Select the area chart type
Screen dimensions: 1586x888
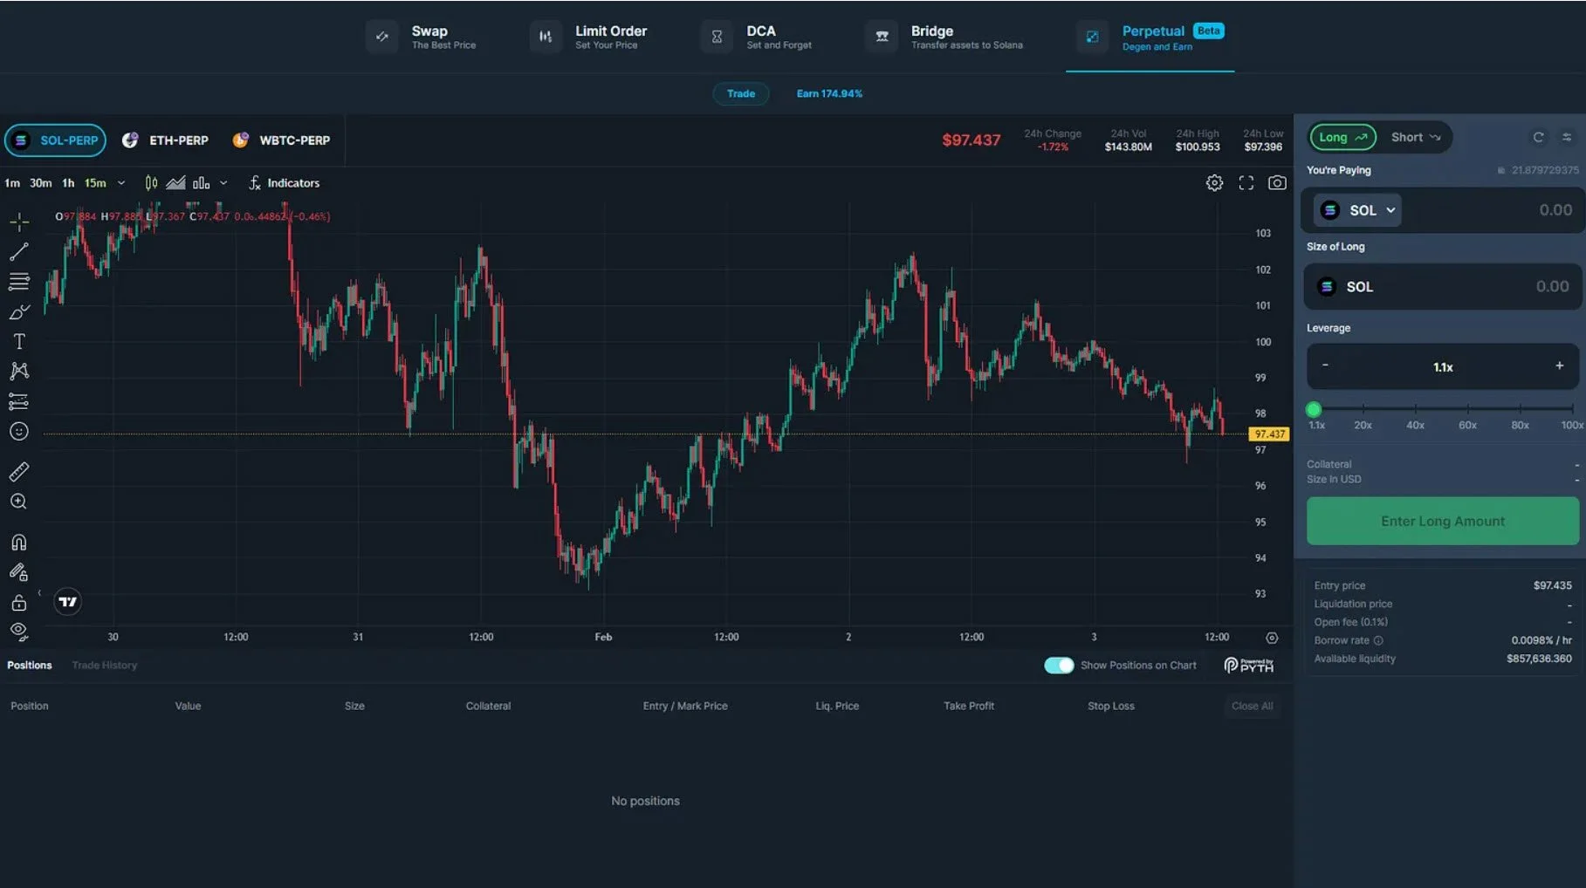175,182
